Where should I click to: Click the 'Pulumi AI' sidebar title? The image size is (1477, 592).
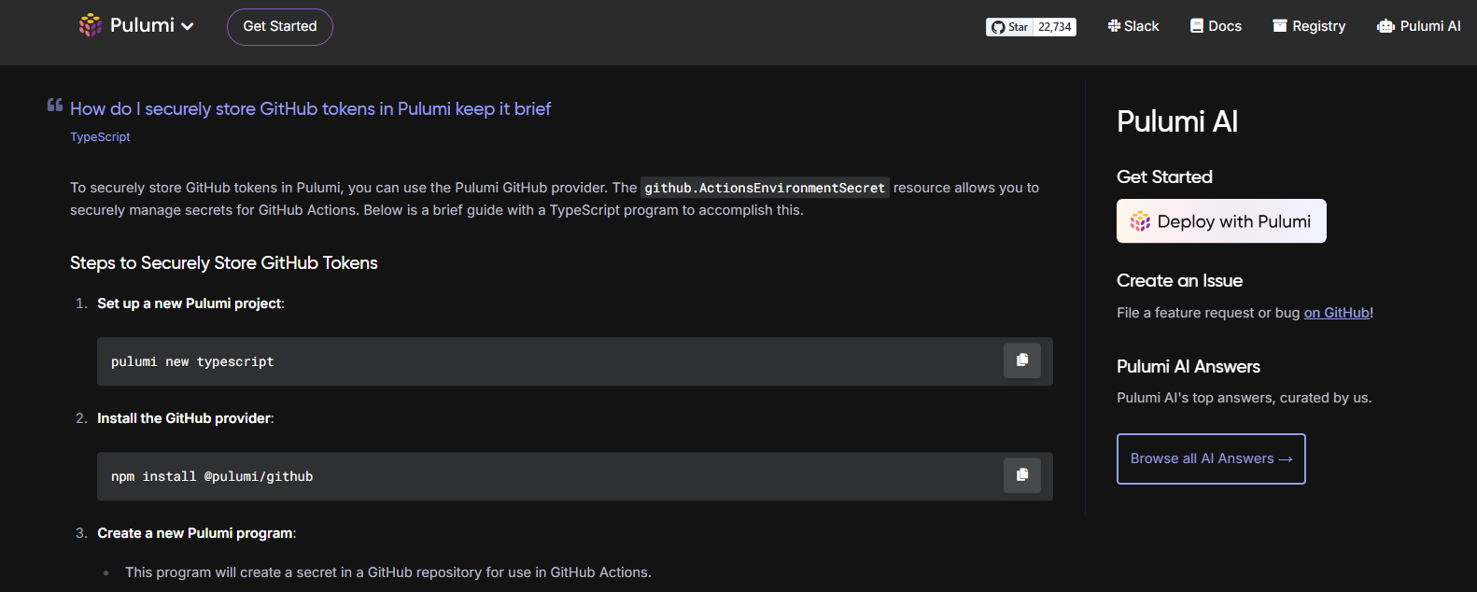pyautogui.click(x=1177, y=121)
